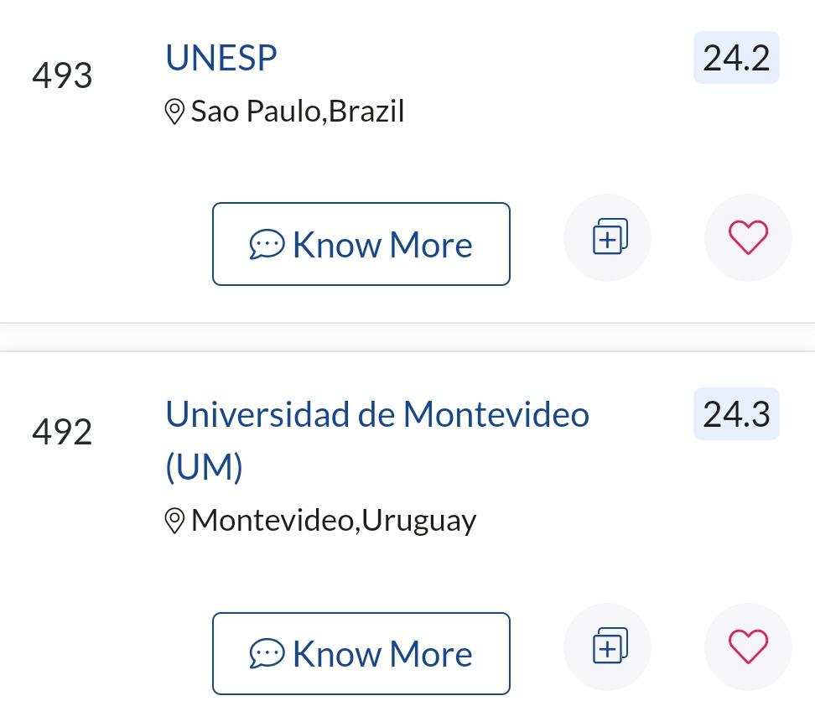Click chat bubble icon in UNESP's Know More

[x=267, y=245]
